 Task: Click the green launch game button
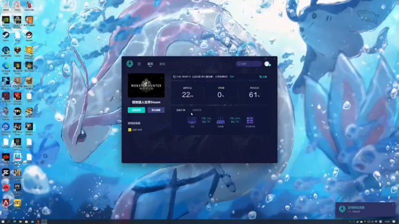coord(136,110)
